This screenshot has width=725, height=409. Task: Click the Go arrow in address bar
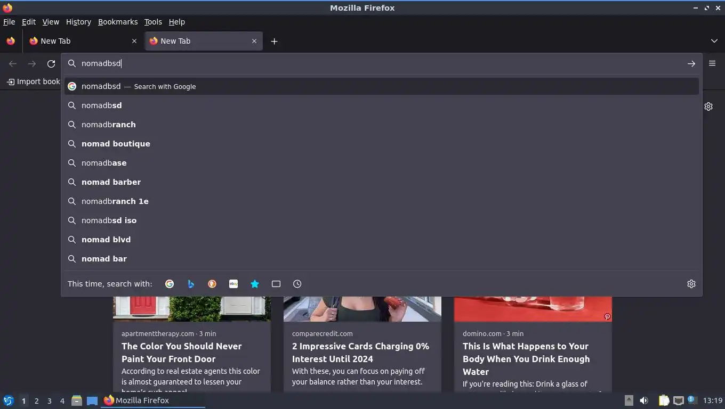click(x=691, y=63)
